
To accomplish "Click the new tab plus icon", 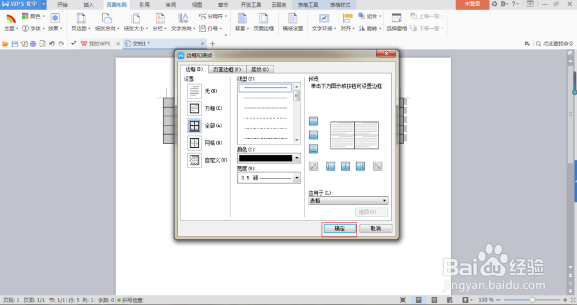I will (212, 44).
